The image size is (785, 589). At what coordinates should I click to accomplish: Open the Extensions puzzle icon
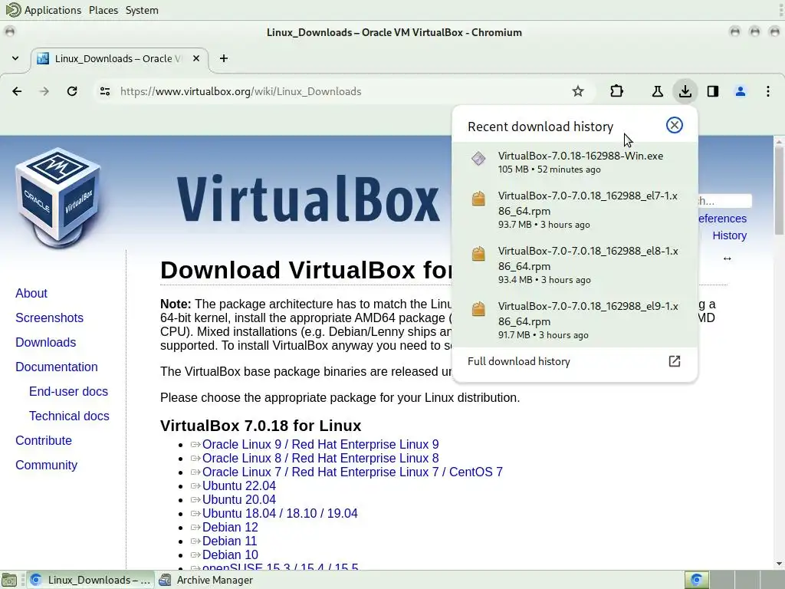pyautogui.click(x=617, y=91)
